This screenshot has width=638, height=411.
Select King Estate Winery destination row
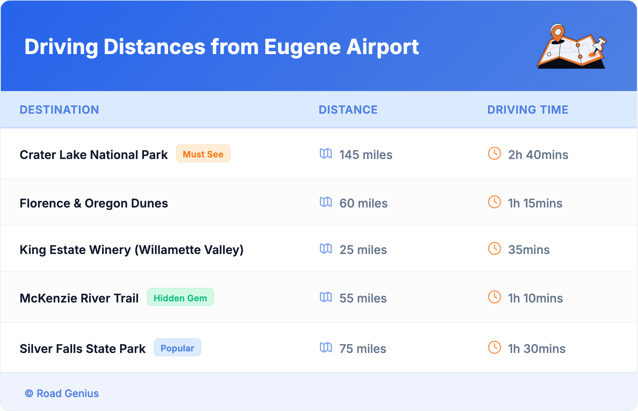(x=132, y=250)
